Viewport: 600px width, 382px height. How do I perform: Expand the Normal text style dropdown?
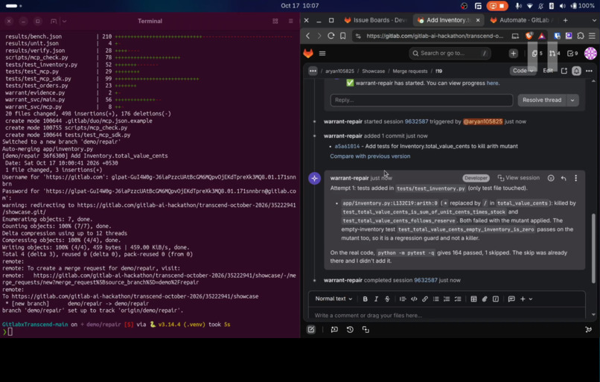333,299
